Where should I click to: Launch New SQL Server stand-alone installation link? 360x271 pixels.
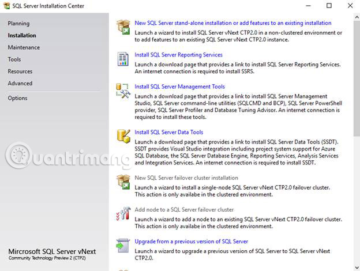pos(232,23)
